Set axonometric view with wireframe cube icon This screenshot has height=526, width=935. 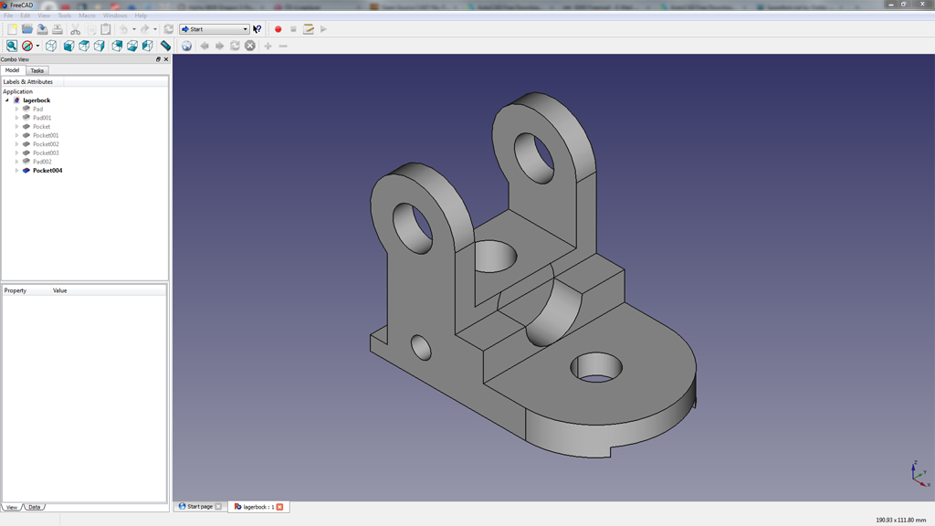click(51, 46)
